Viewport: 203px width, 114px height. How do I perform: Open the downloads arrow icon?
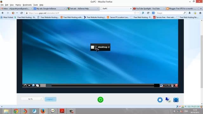coord(190,13)
